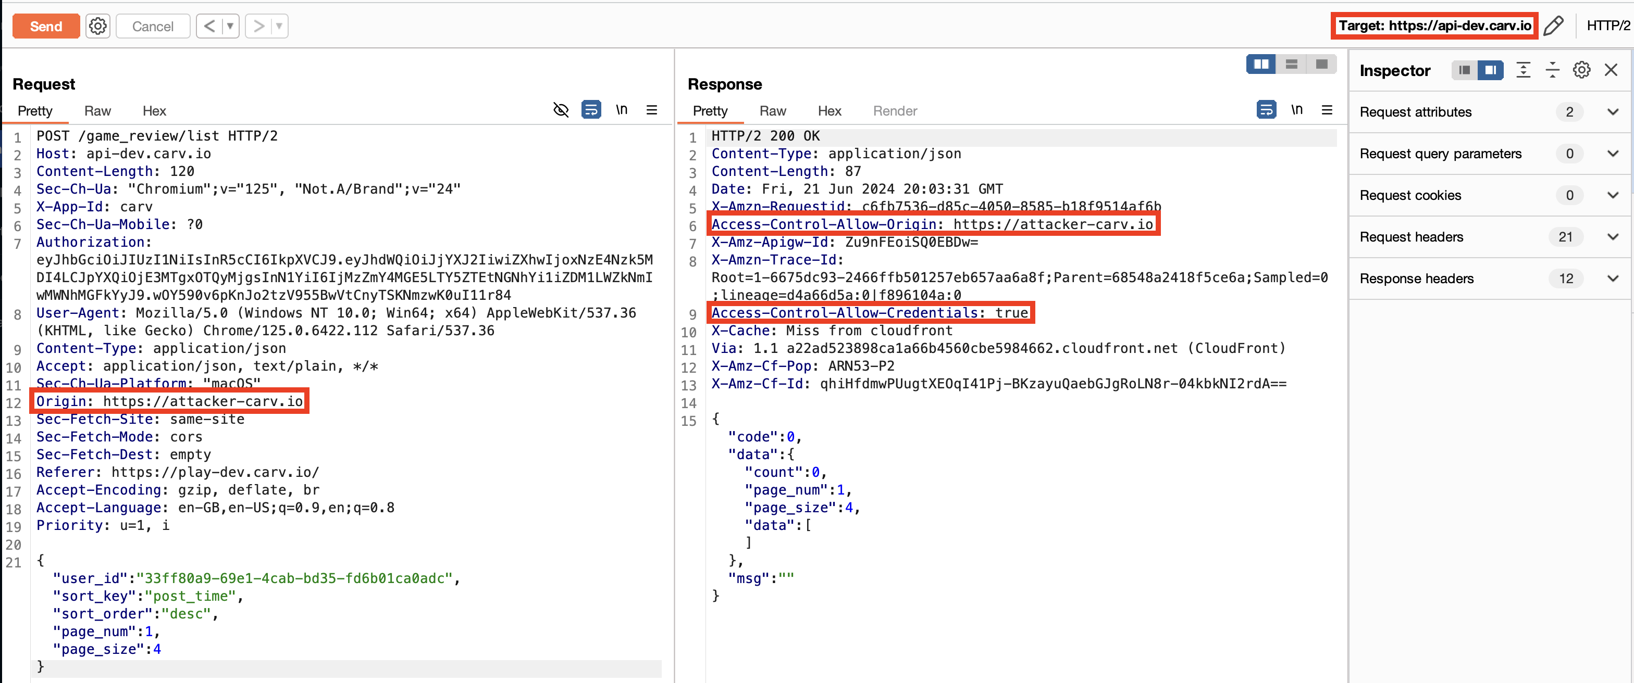Viewport: 1634px width, 683px height.
Task: Toggle \n newline display in Request panel
Action: 622,110
